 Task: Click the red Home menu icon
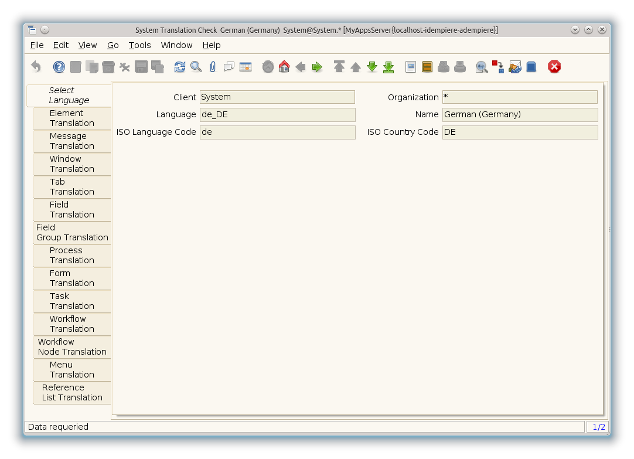[284, 67]
